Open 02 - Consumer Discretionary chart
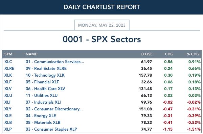Image resolution: width=203 pixels, height=134 pixels. (x=54, y=109)
